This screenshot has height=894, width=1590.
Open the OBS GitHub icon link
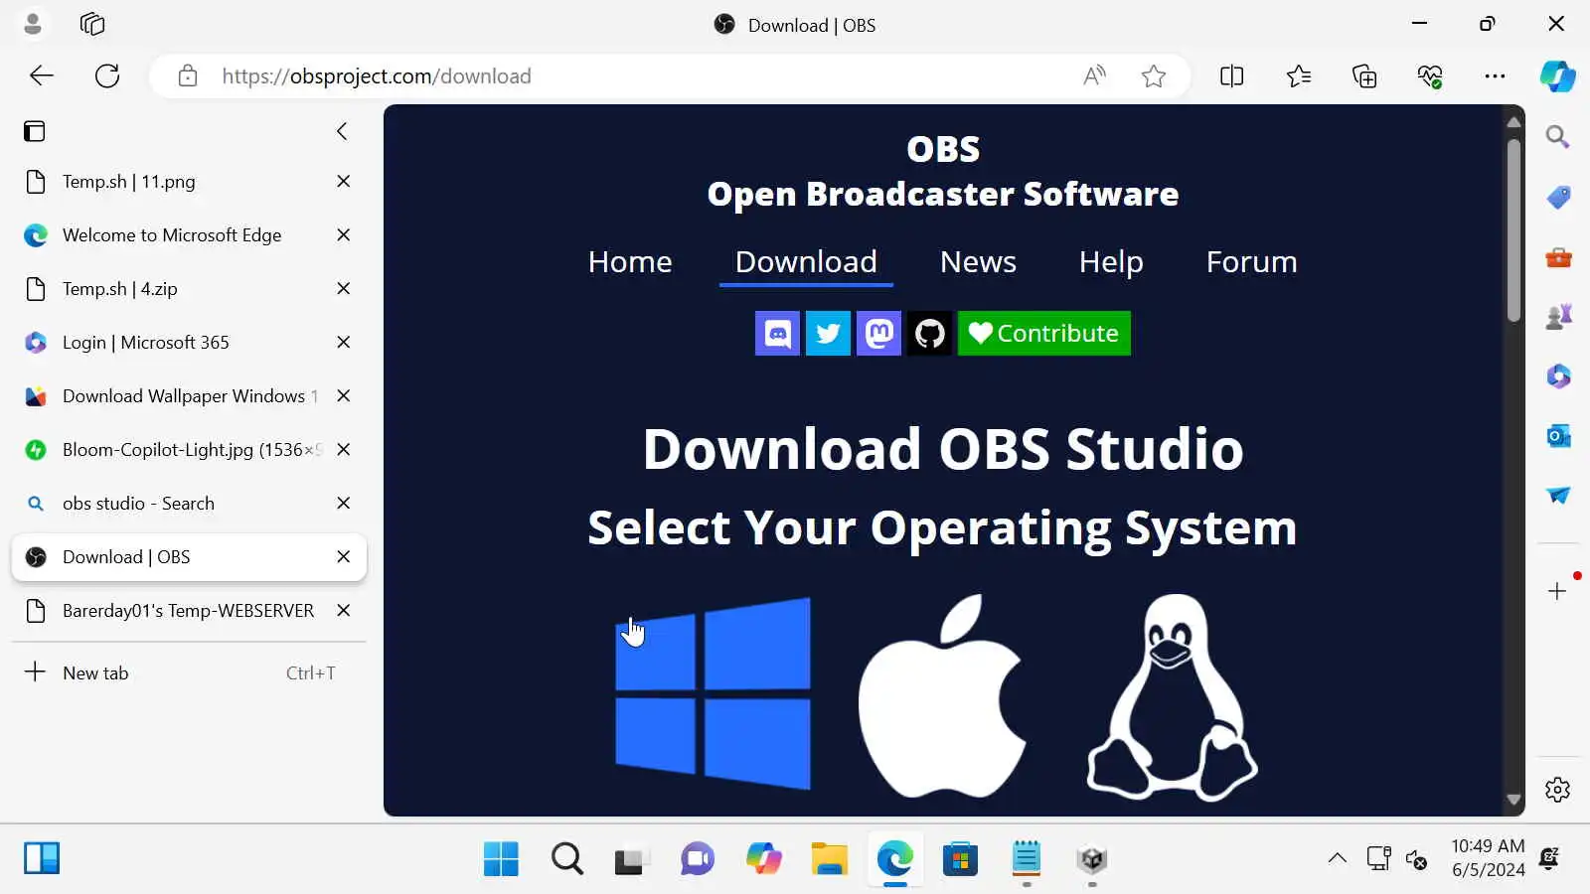pos(929,333)
